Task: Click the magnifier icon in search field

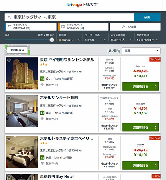Action: tap(9, 17)
